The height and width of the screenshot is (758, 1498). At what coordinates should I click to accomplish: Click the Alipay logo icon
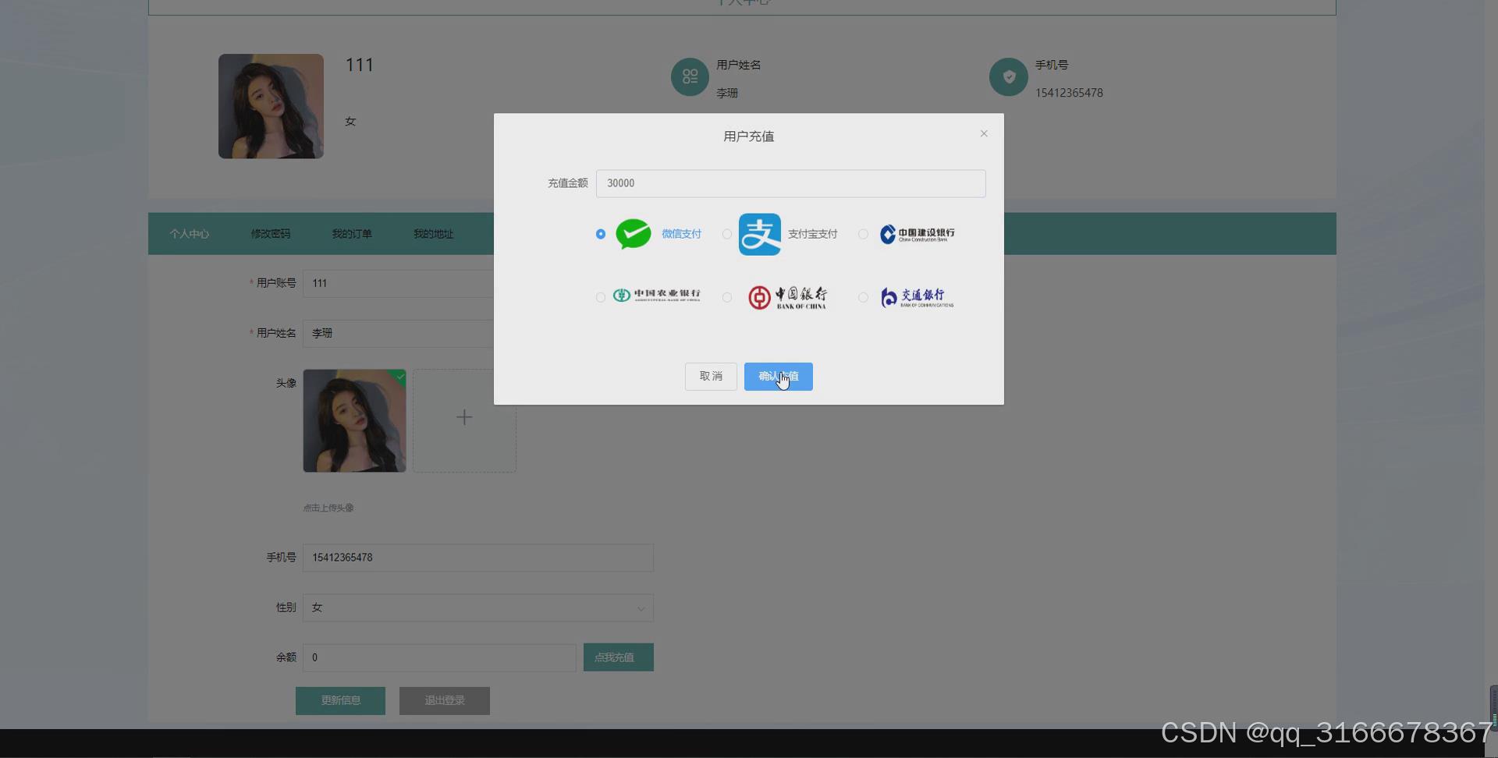[760, 234]
